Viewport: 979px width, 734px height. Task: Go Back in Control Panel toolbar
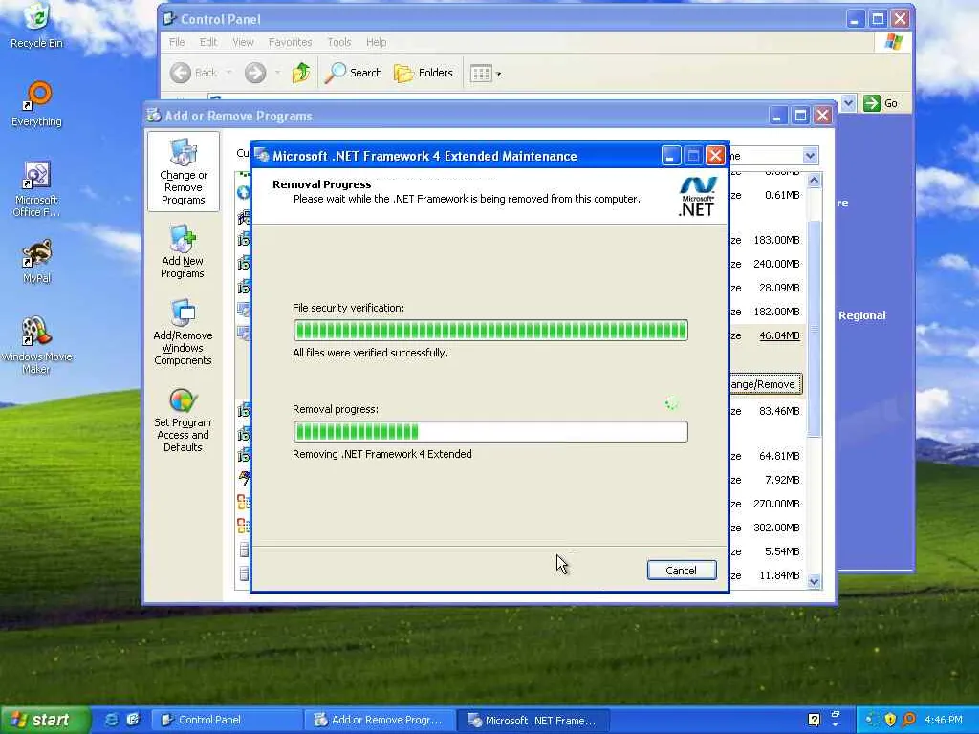193,73
